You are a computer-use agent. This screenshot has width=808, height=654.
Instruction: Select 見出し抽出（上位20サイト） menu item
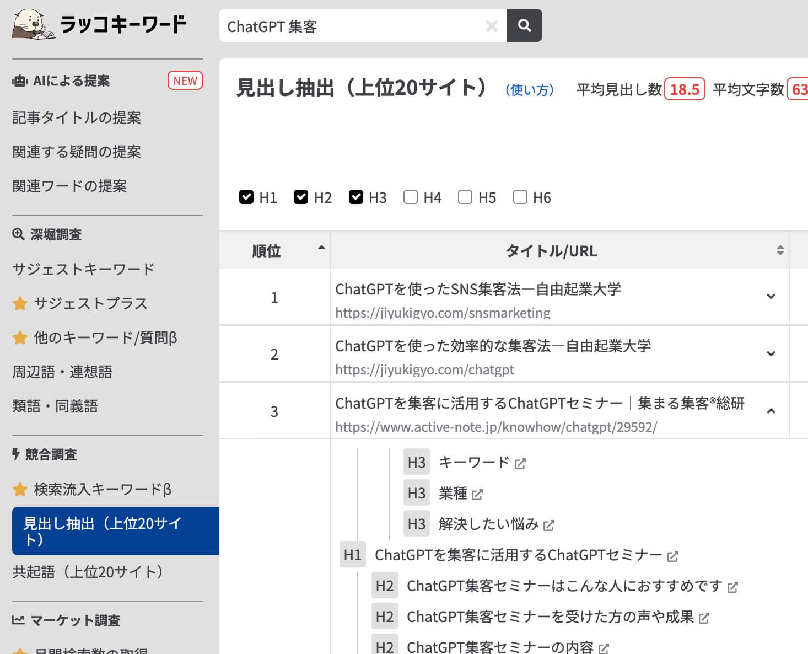coord(116,531)
